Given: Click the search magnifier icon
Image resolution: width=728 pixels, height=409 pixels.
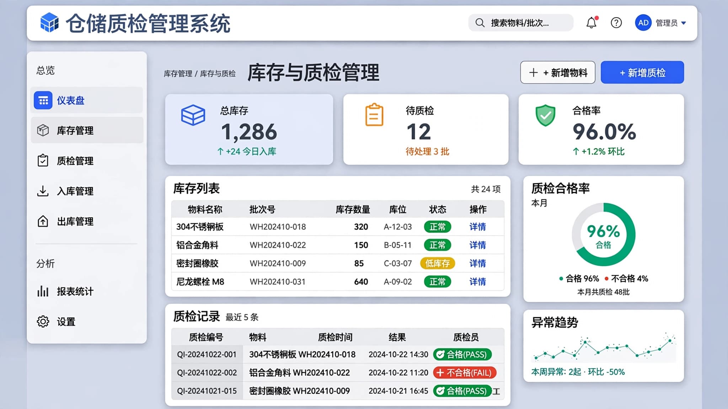Looking at the screenshot, I should [480, 23].
